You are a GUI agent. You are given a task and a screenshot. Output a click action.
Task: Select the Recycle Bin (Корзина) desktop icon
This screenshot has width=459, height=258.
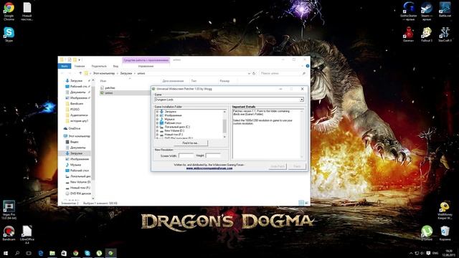pyautogui.click(x=445, y=233)
